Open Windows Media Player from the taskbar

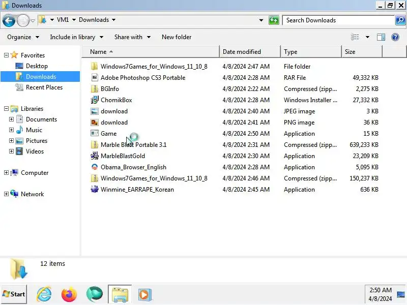point(145,295)
